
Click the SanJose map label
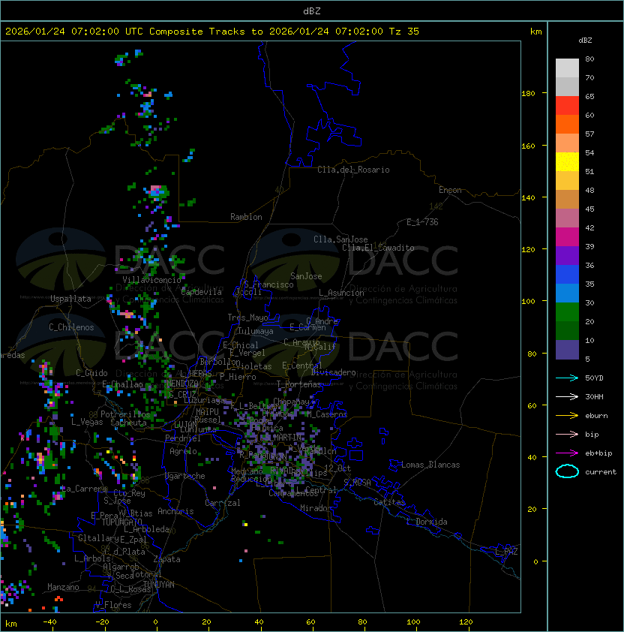pyautogui.click(x=306, y=276)
